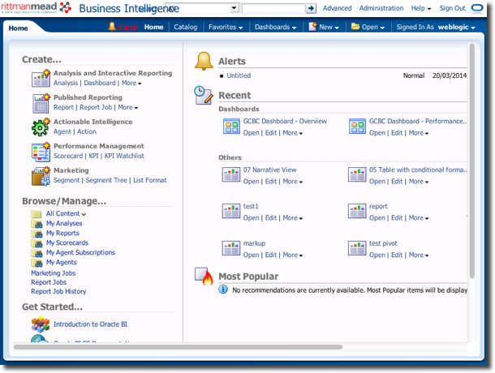
Task: Click the Analysis and Interactive Reporting icon
Action: pos(41,79)
